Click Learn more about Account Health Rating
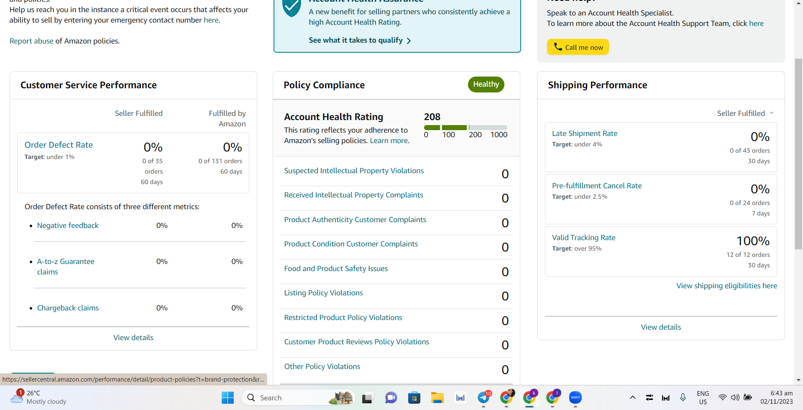 tap(389, 141)
